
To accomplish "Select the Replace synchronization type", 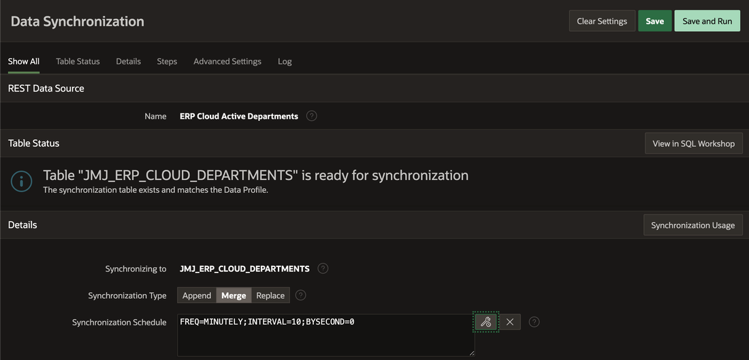I will (x=270, y=295).
